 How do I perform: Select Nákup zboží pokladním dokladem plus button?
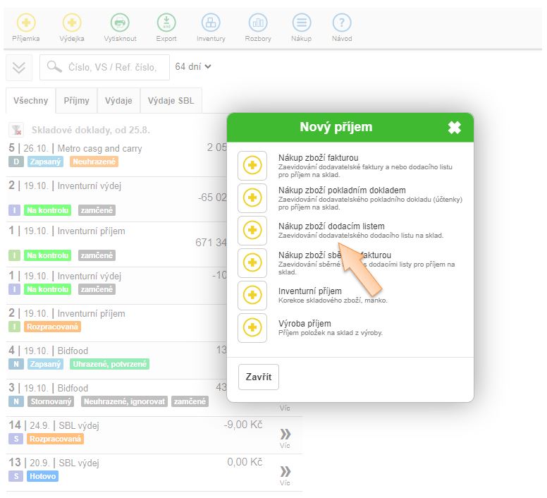[252, 198]
